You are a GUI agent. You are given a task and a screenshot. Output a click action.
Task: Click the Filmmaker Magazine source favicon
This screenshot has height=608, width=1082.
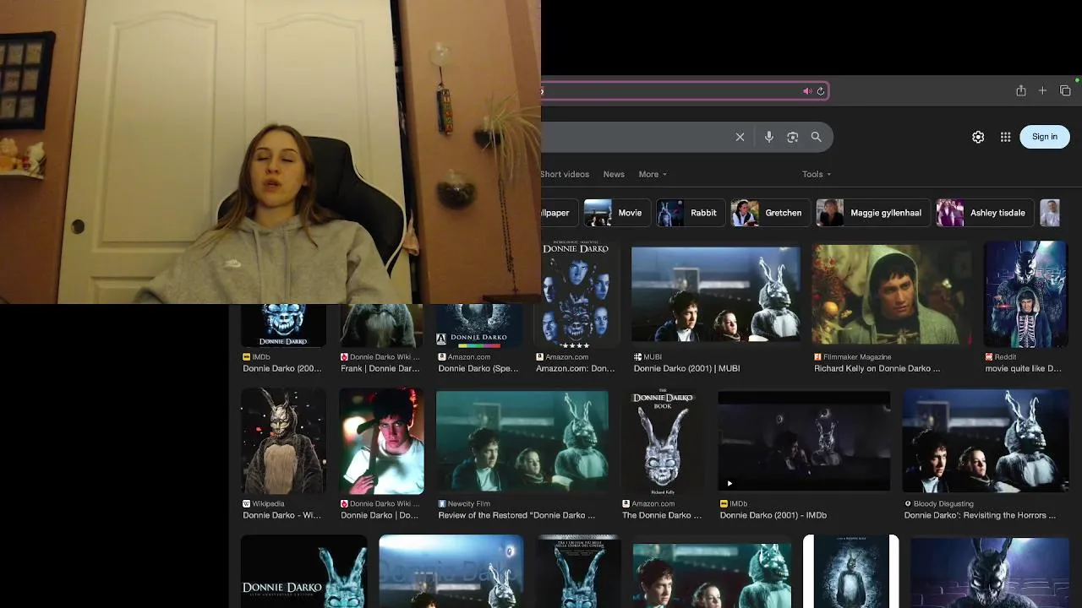(x=817, y=357)
